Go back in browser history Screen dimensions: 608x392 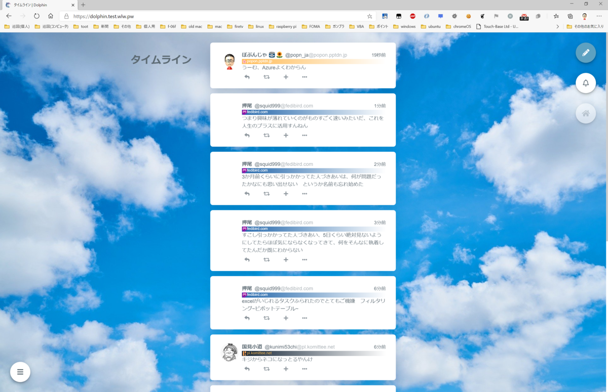click(x=9, y=16)
